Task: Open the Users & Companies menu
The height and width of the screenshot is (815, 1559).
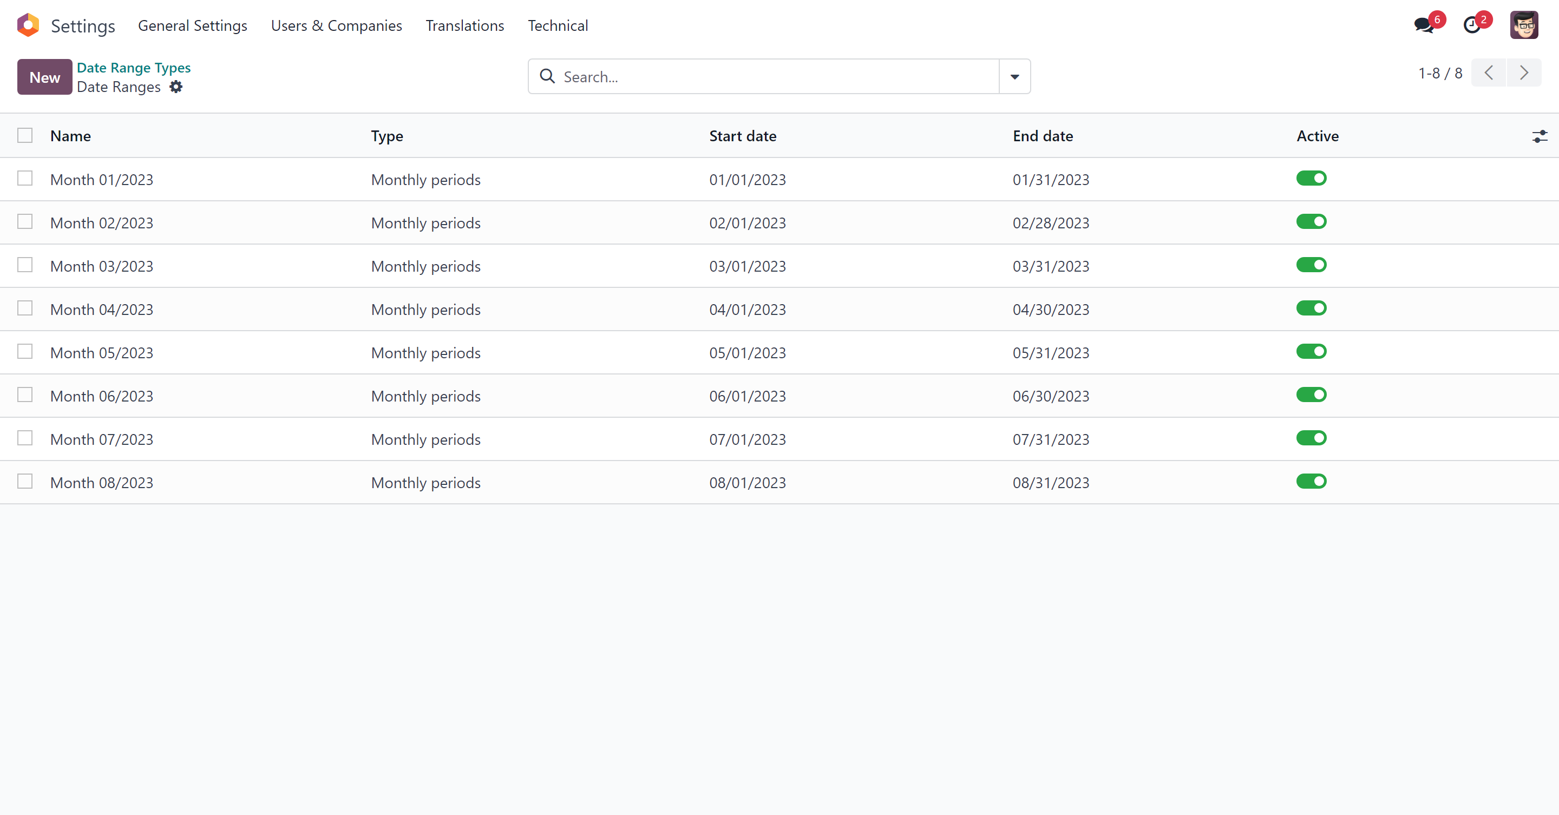Action: click(336, 25)
